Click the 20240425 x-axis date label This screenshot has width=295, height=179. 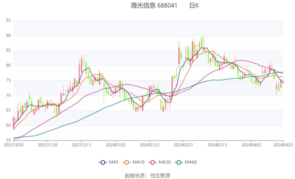(x=283, y=145)
